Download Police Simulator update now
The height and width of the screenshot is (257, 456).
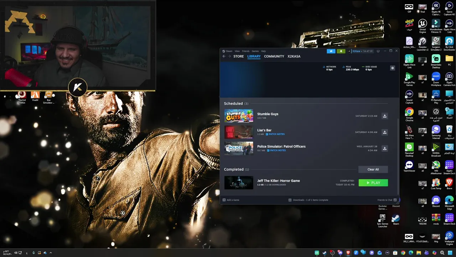point(384,148)
